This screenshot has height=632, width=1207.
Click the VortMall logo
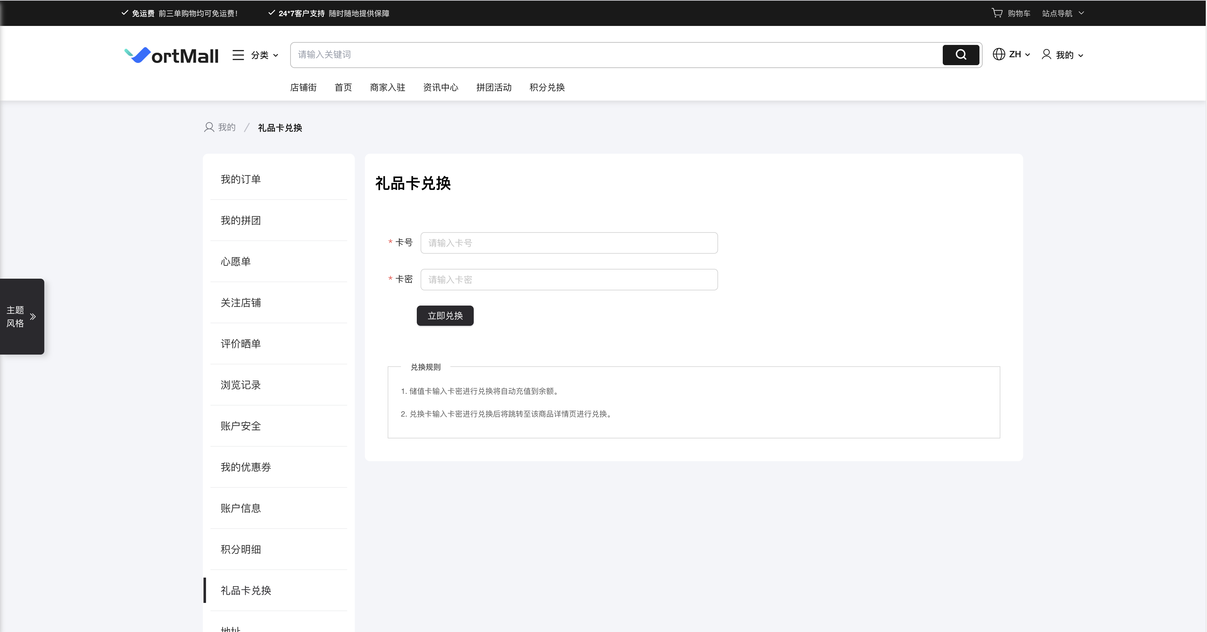click(x=172, y=55)
